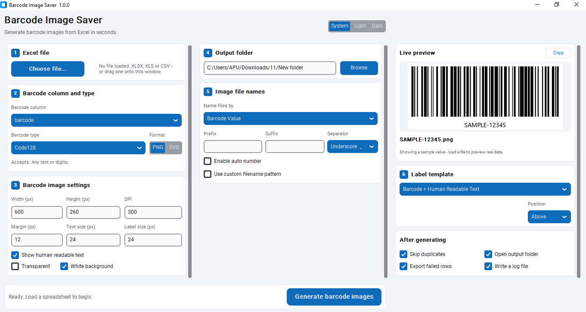This screenshot has width=586, height=312.
Task: Copy the live preview barcode
Action: 558,53
